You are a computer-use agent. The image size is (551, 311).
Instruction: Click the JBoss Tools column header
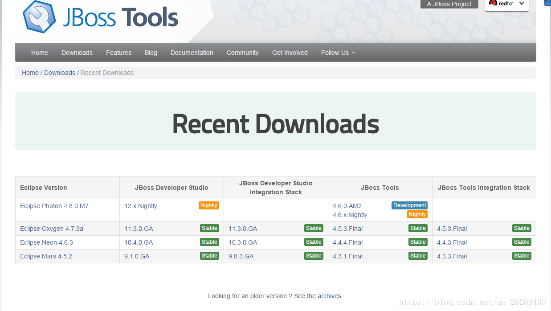tap(380, 188)
